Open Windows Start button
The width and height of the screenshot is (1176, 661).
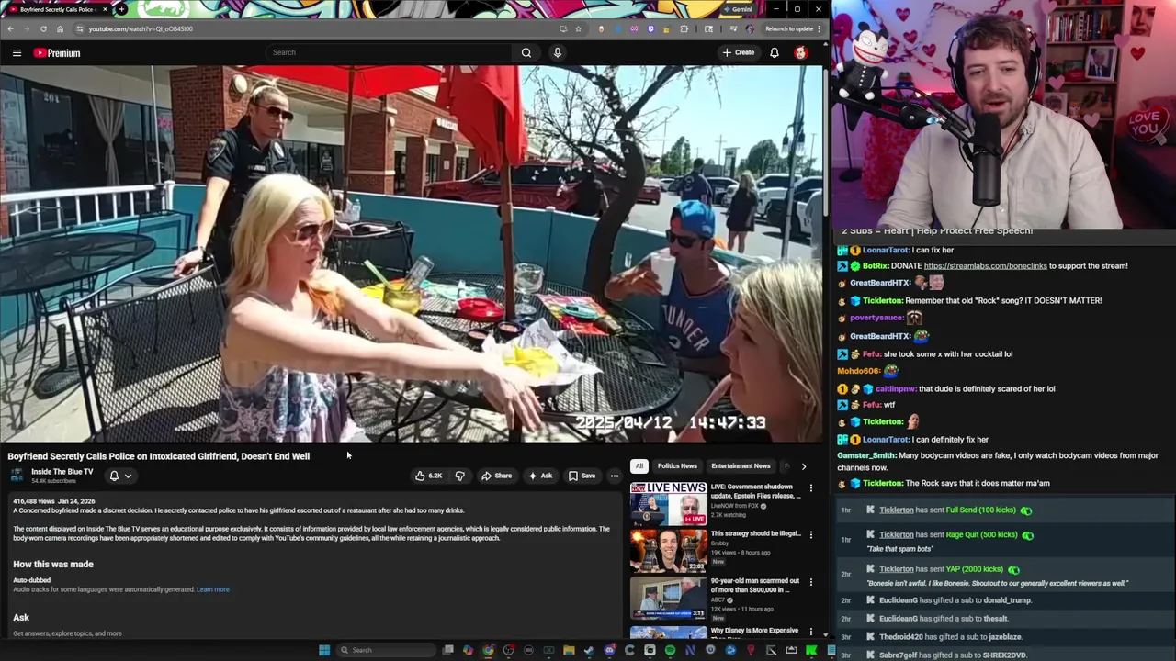tap(324, 650)
